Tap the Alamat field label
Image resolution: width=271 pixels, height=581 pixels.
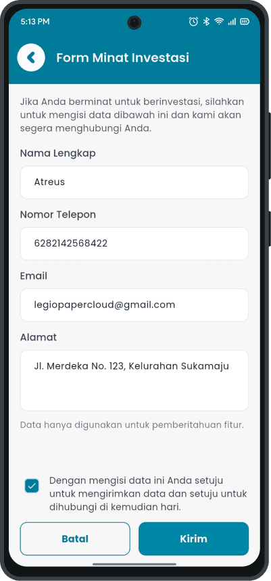click(x=39, y=337)
